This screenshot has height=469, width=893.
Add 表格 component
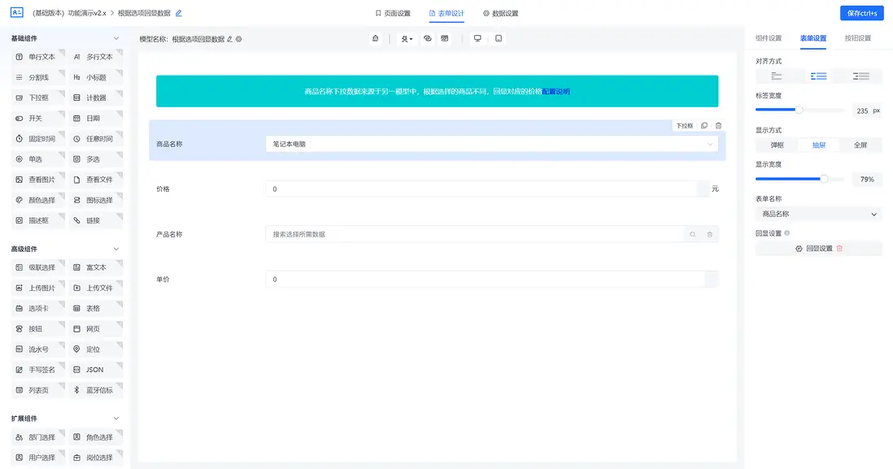pyautogui.click(x=96, y=309)
